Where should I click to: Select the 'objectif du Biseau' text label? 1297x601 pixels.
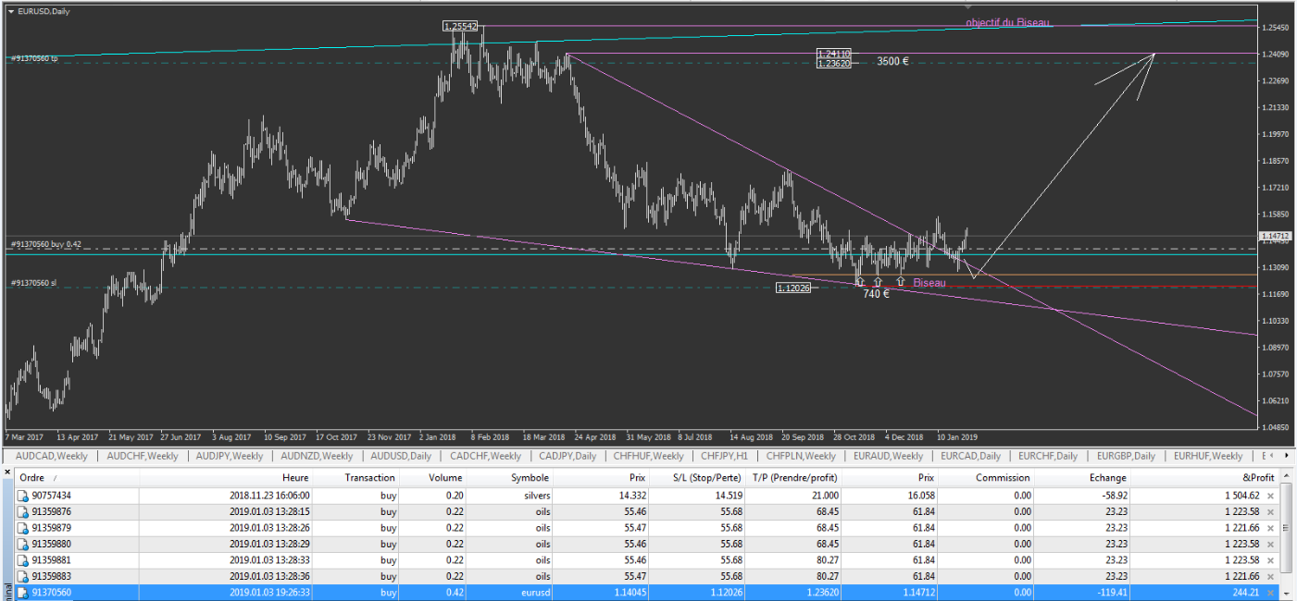point(1007,22)
